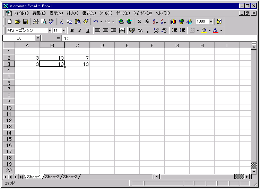Apply percent style icon
This screenshot has height=189, width=260.
(x=140, y=31)
